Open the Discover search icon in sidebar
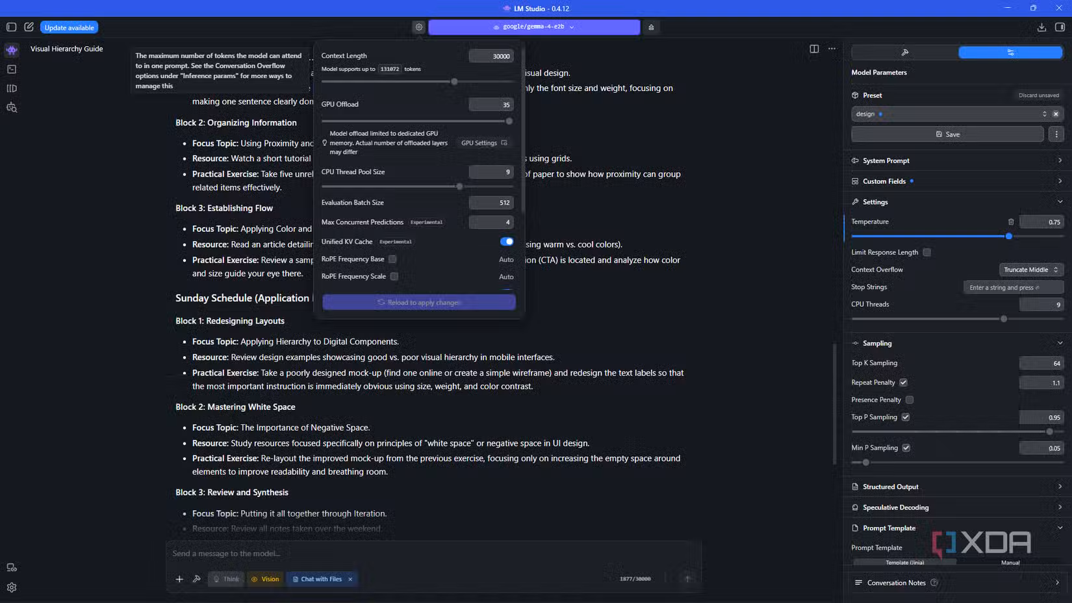The image size is (1072, 603). coord(12,108)
